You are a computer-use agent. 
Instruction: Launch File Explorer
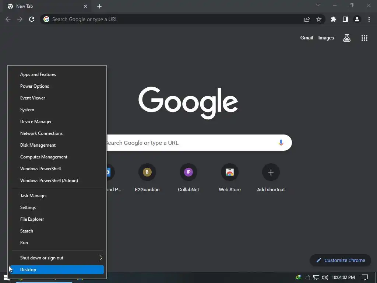pos(57,219)
